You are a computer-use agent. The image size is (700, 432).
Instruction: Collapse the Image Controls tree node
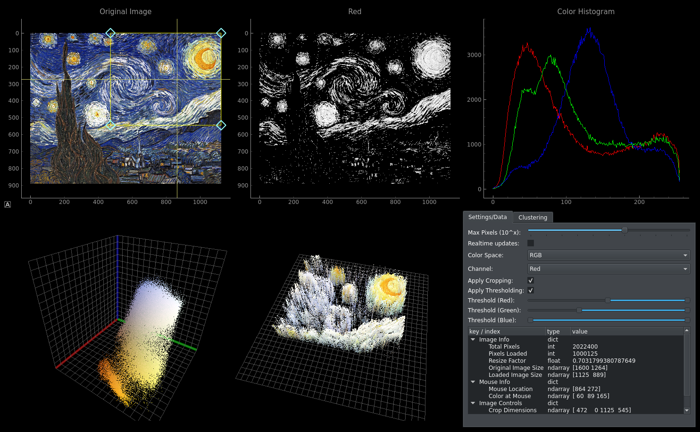(x=473, y=403)
